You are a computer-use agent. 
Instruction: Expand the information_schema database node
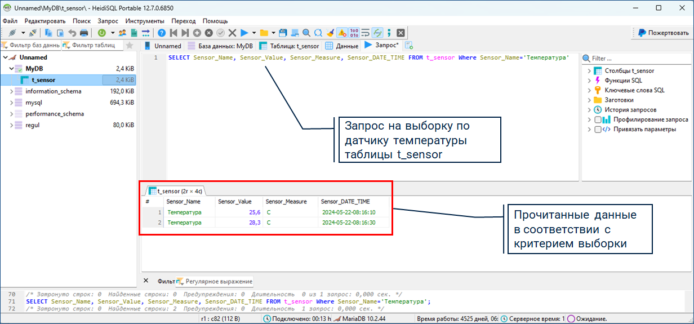pyautogui.click(x=12, y=91)
